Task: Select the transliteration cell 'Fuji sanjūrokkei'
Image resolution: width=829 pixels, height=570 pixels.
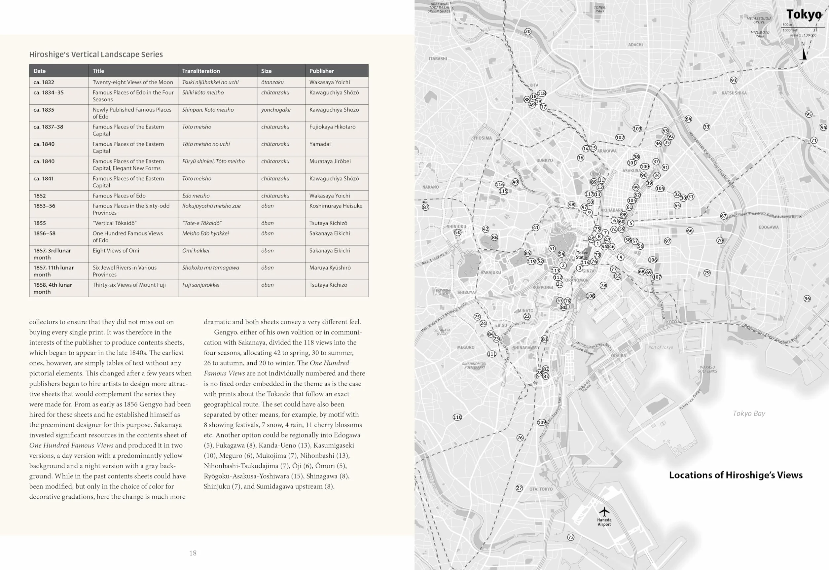Action: click(x=218, y=288)
